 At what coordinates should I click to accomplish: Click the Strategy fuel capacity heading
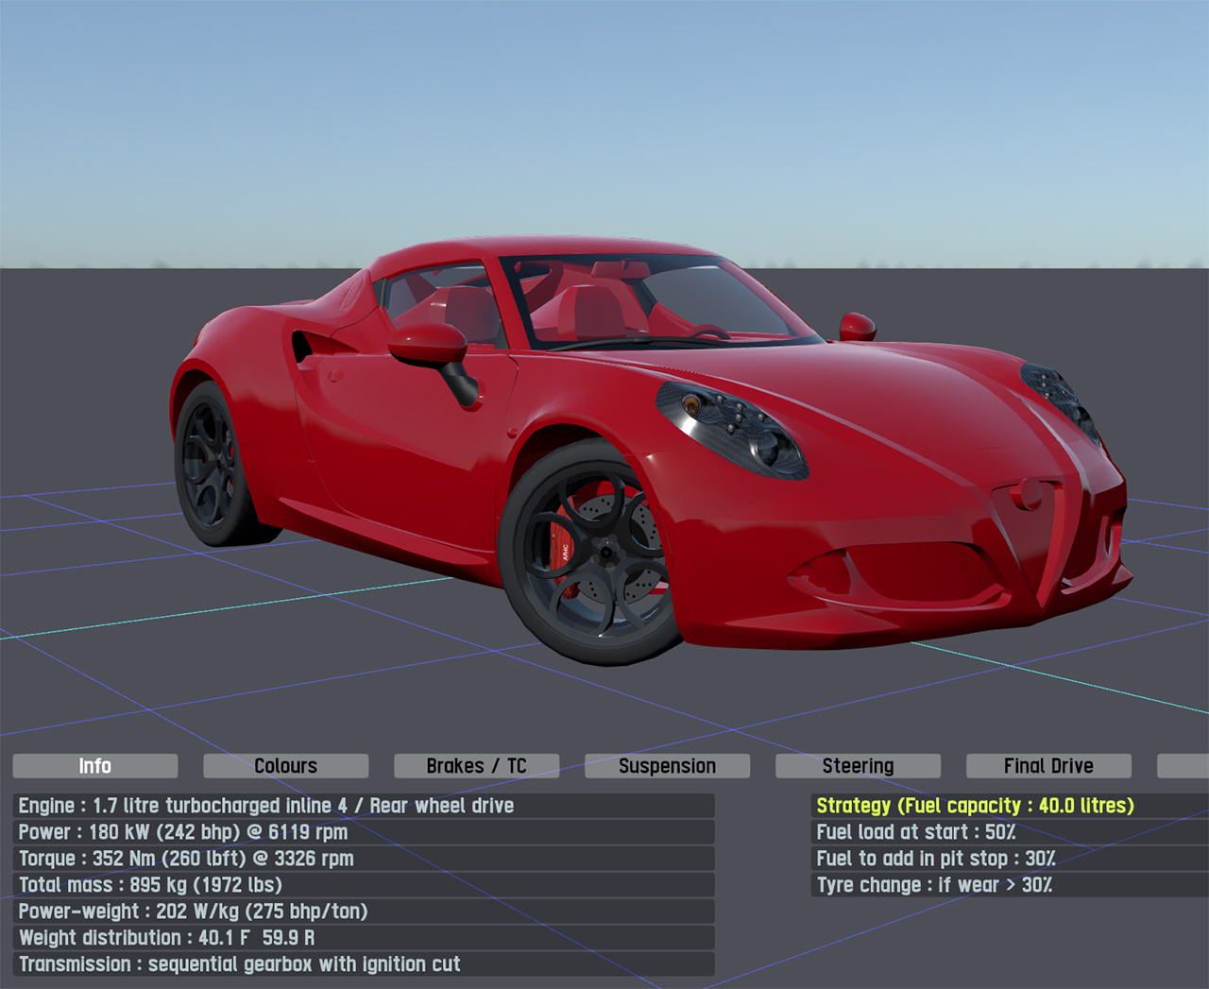[x=1010, y=806]
